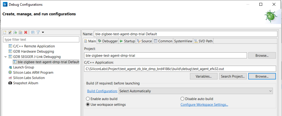The height and width of the screenshot is (116, 282).
Task: Open the Startup tab
Action: [127, 41]
